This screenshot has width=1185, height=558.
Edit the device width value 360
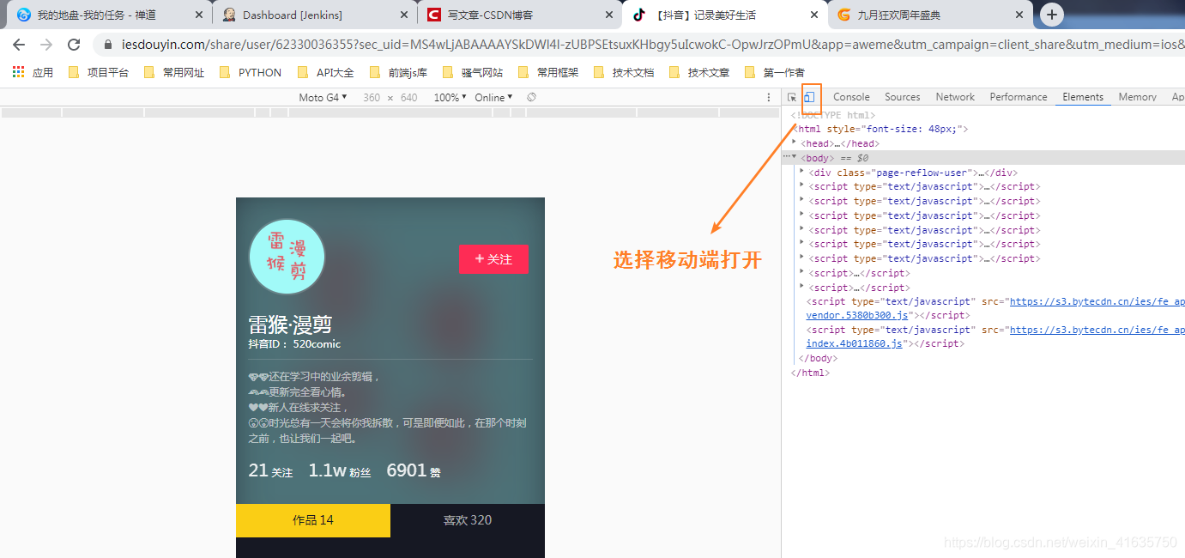click(372, 97)
